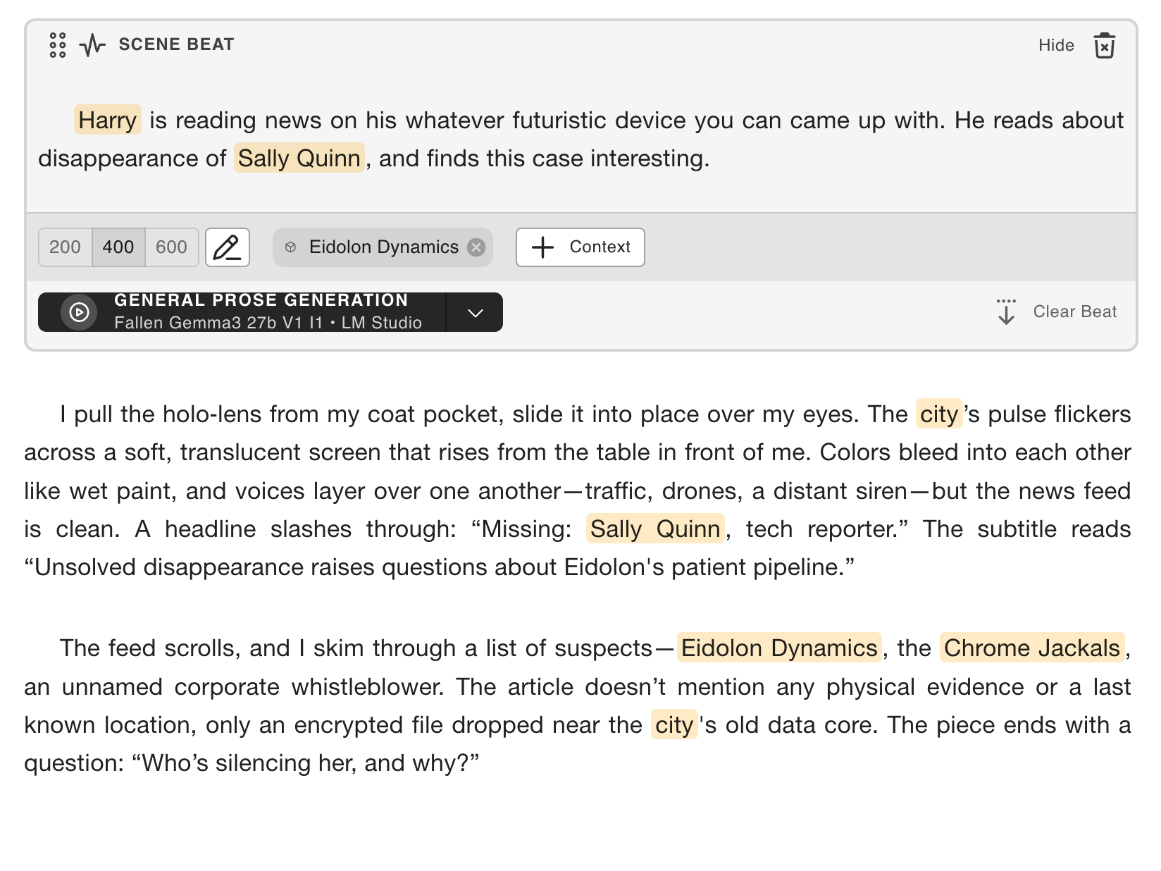Hide the scene beat panel
Viewport: 1161px width, 871px height.
click(1056, 46)
